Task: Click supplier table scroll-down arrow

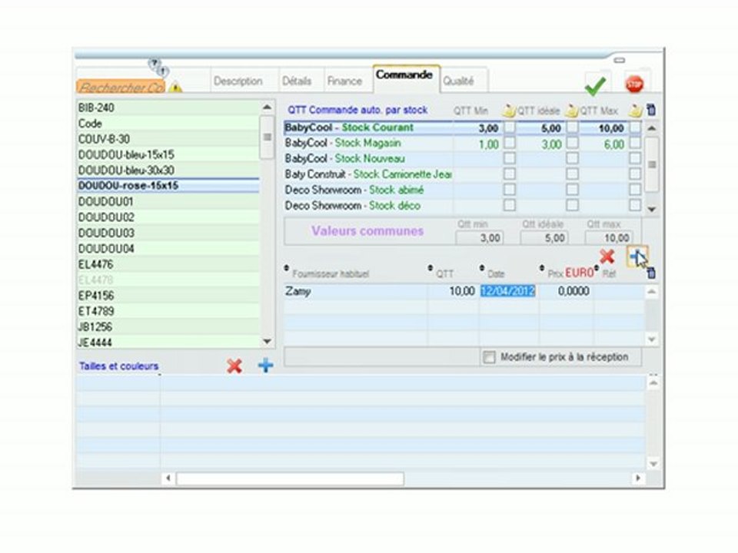Action: (651, 339)
